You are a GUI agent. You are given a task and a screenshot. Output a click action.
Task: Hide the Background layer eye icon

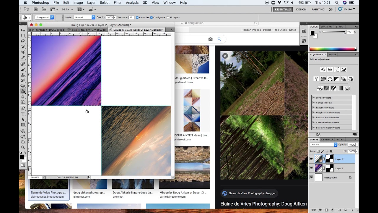(311, 177)
